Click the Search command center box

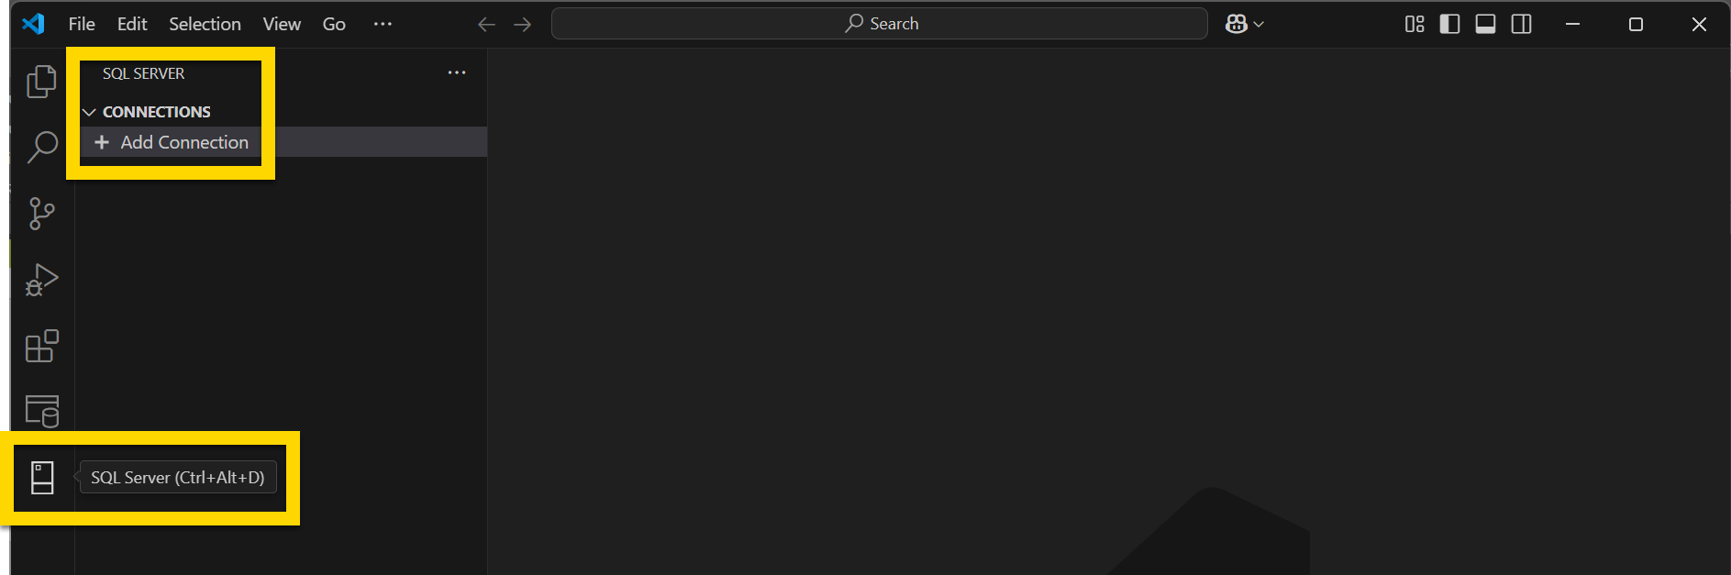879,24
